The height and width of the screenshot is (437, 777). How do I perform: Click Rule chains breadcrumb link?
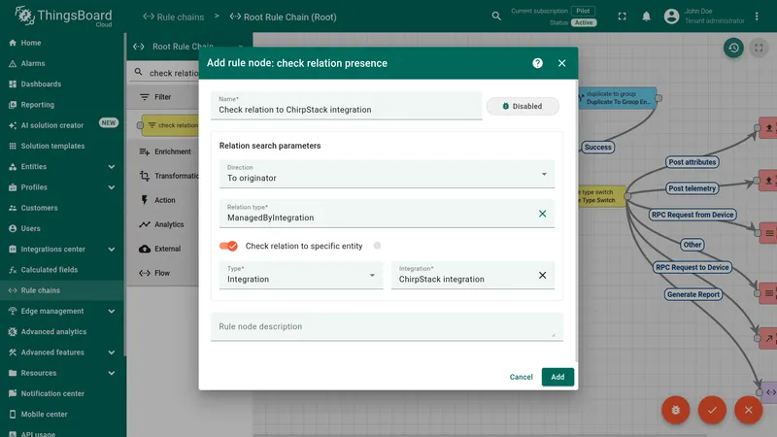pos(174,17)
